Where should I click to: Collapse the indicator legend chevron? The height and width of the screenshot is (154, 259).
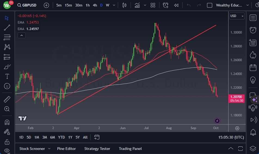pos(21,35)
